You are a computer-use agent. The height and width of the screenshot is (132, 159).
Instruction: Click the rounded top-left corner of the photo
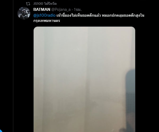click(x=35, y=28)
